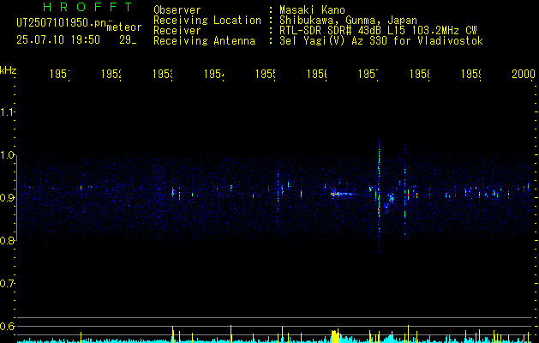Click the vertical burst line just before 1958
Screen dimensions: 539x343
click(405, 193)
